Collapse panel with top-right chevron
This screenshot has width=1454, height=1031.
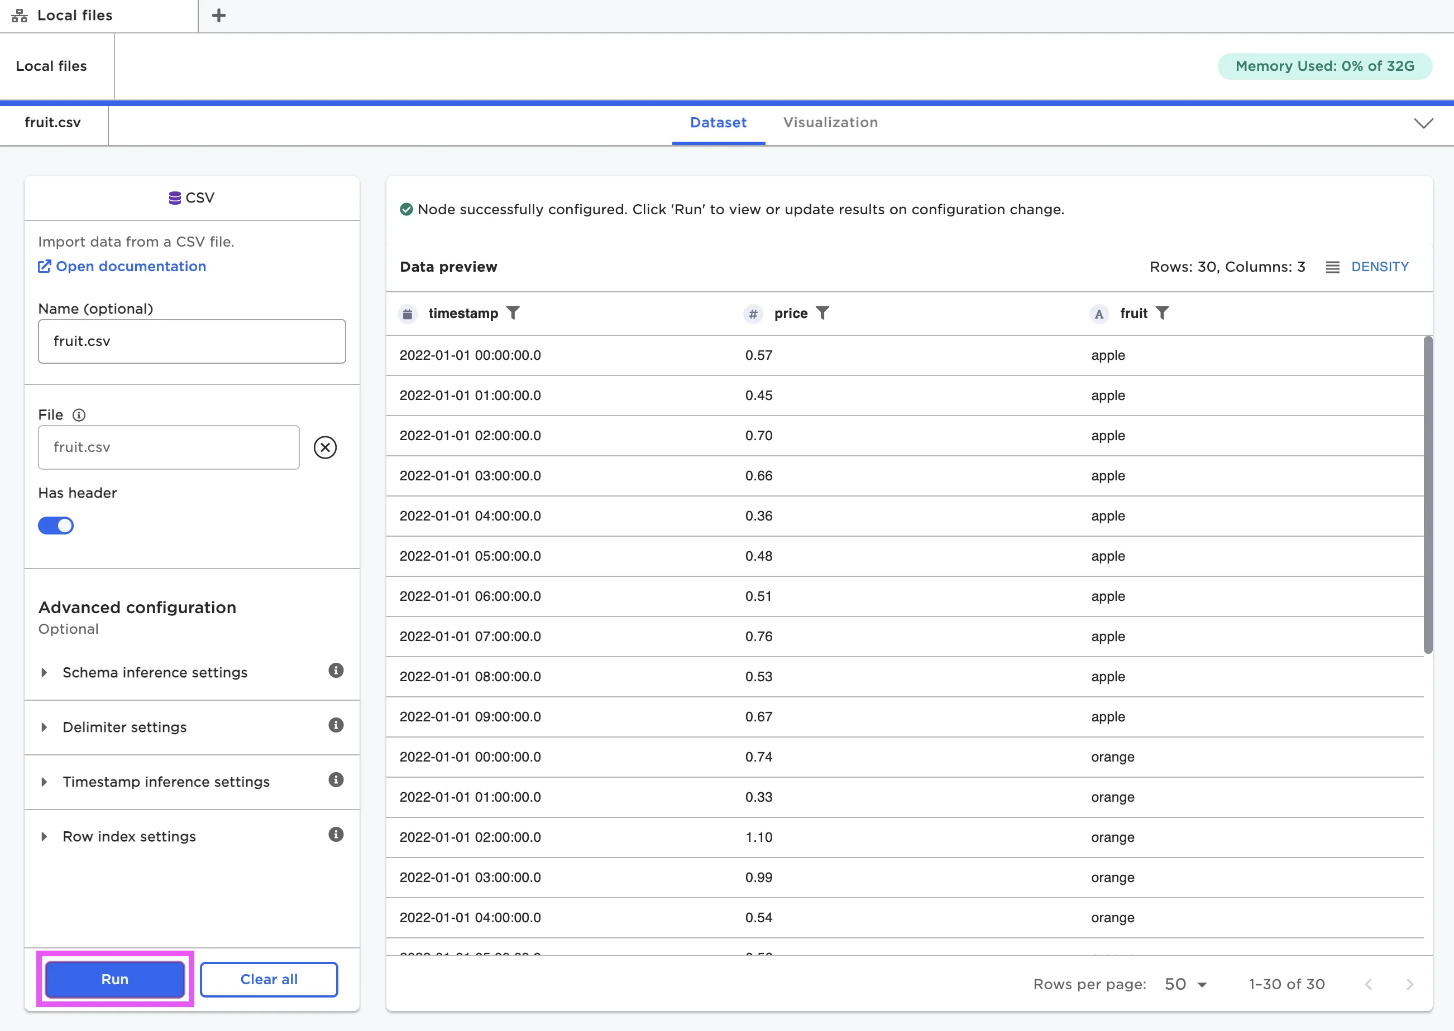[x=1423, y=123]
